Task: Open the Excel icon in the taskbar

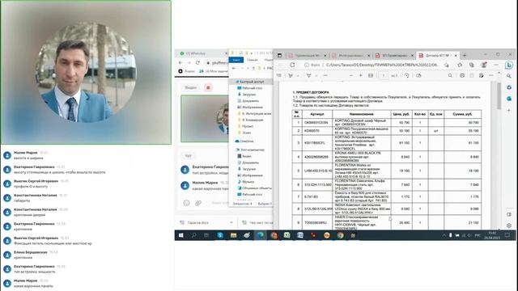Action: click(x=287, y=235)
